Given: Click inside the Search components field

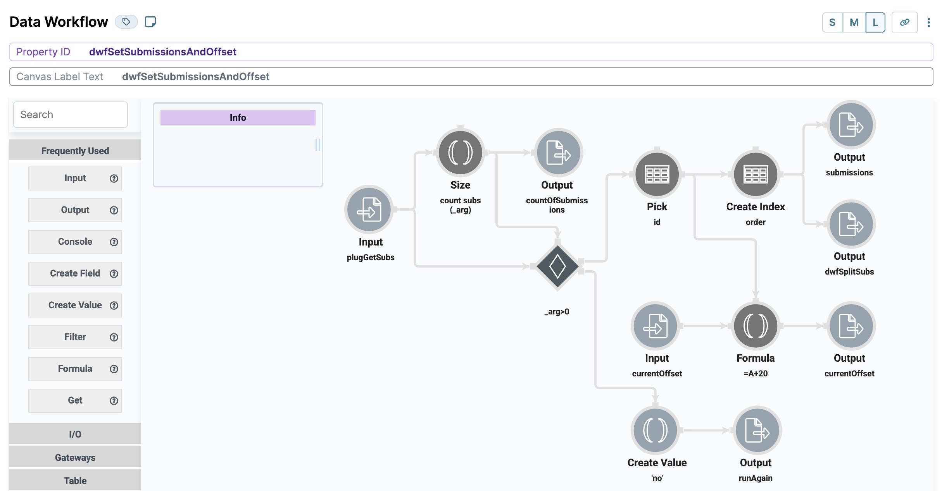Looking at the screenshot, I should 70,114.
